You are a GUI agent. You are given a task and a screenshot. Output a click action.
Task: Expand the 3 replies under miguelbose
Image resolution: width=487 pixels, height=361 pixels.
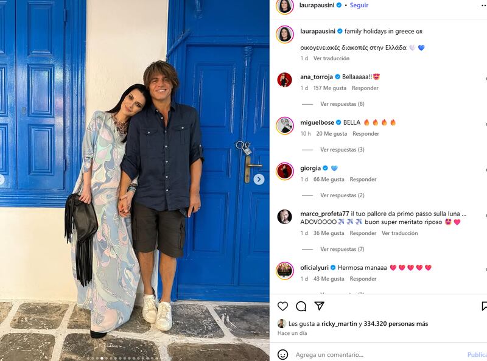[342, 150]
